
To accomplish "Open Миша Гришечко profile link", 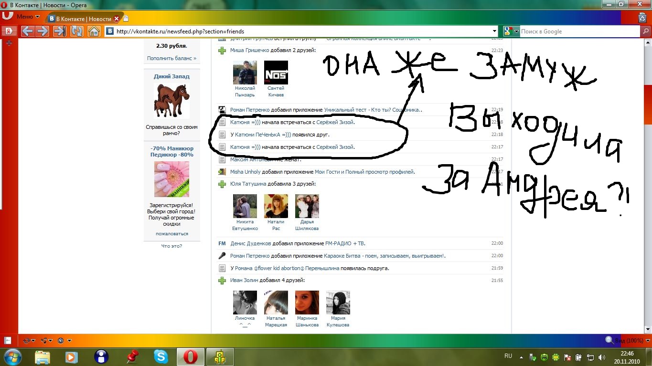I will (x=250, y=50).
